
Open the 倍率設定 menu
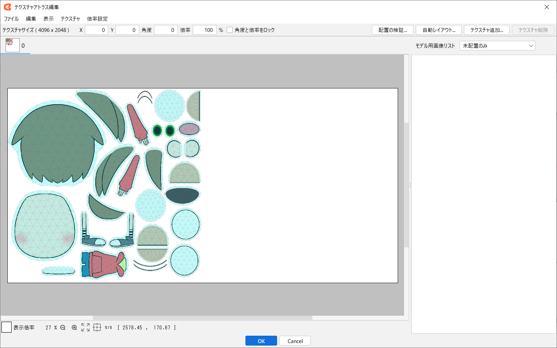pyautogui.click(x=97, y=19)
